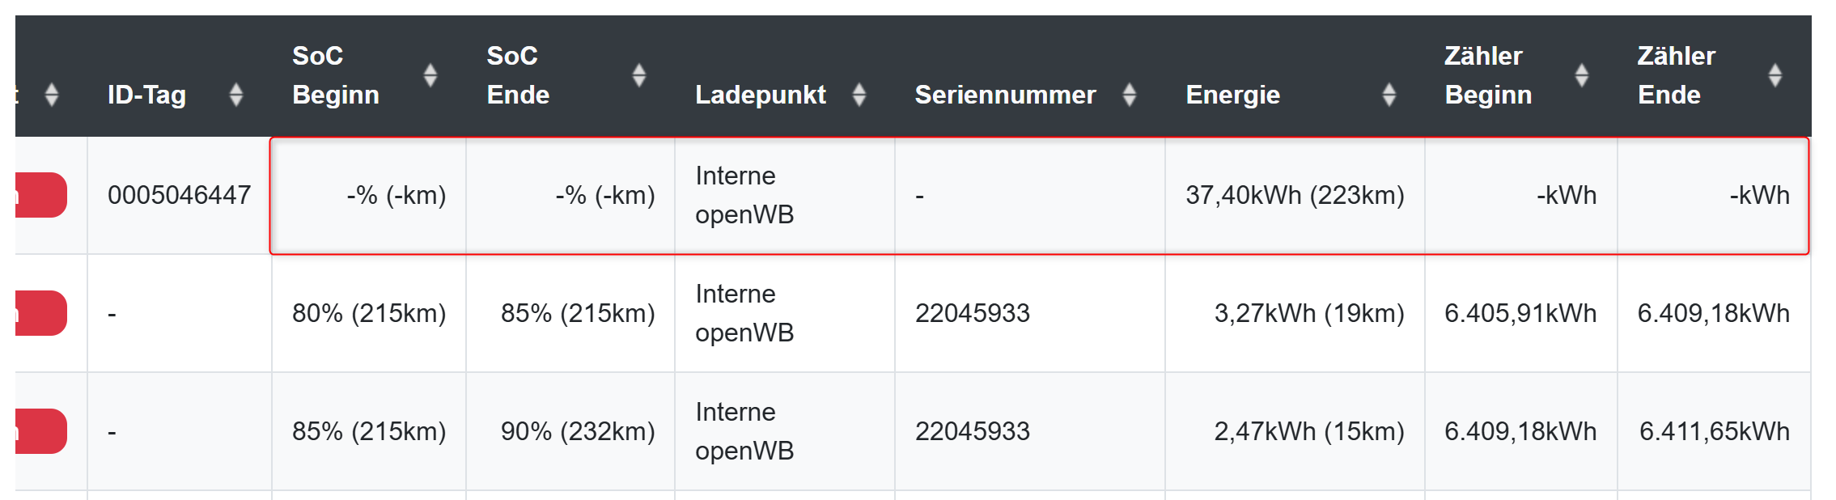Sort table by SoC Beginn arrows

(430, 75)
